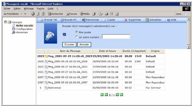Click Copier in the toolbar
Image resolution: width=192 pixels, height=106 pixels.
(x=110, y=20)
